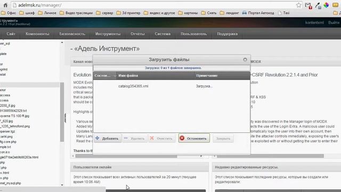Image resolution: width=341 pixels, height=192 pixels.
Task: Open the Пользователь menu
Action: click(x=193, y=34)
